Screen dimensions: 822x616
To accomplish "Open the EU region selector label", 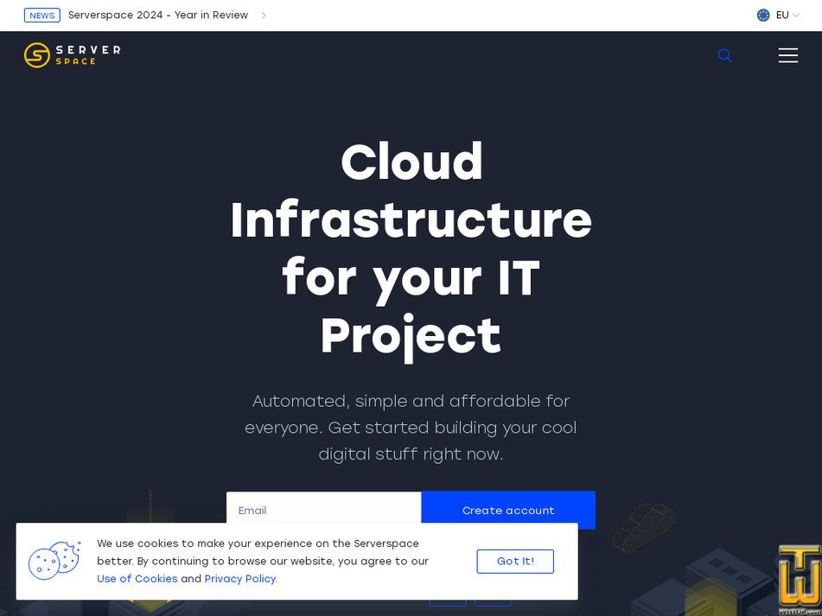I will click(782, 15).
